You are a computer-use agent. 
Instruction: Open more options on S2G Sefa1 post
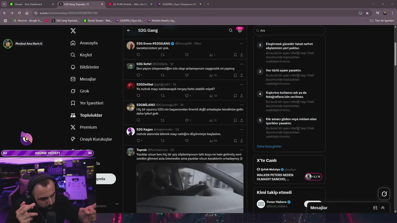(241, 64)
